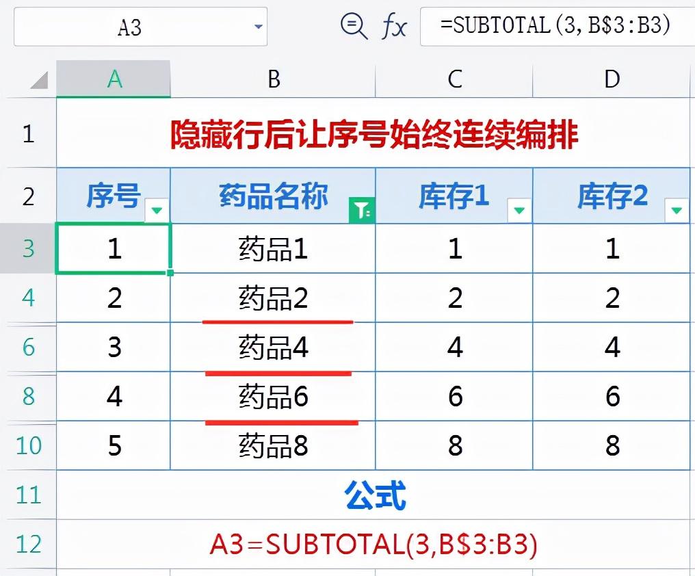Viewport: 695px width, 576px height.
Task: Select 序号 cell in the 药品2 row
Action: click(114, 298)
